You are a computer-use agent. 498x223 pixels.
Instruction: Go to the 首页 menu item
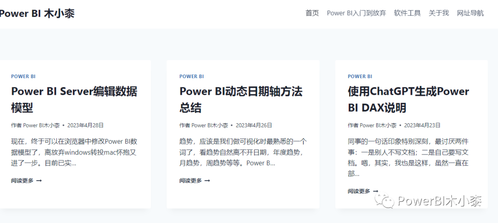(x=312, y=13)
